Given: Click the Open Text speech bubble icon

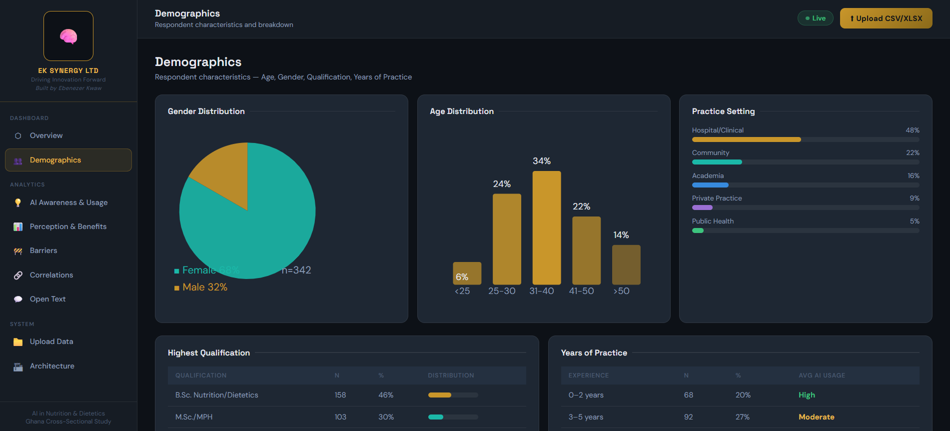Looking at the screenshot, I should click(18, 299).
